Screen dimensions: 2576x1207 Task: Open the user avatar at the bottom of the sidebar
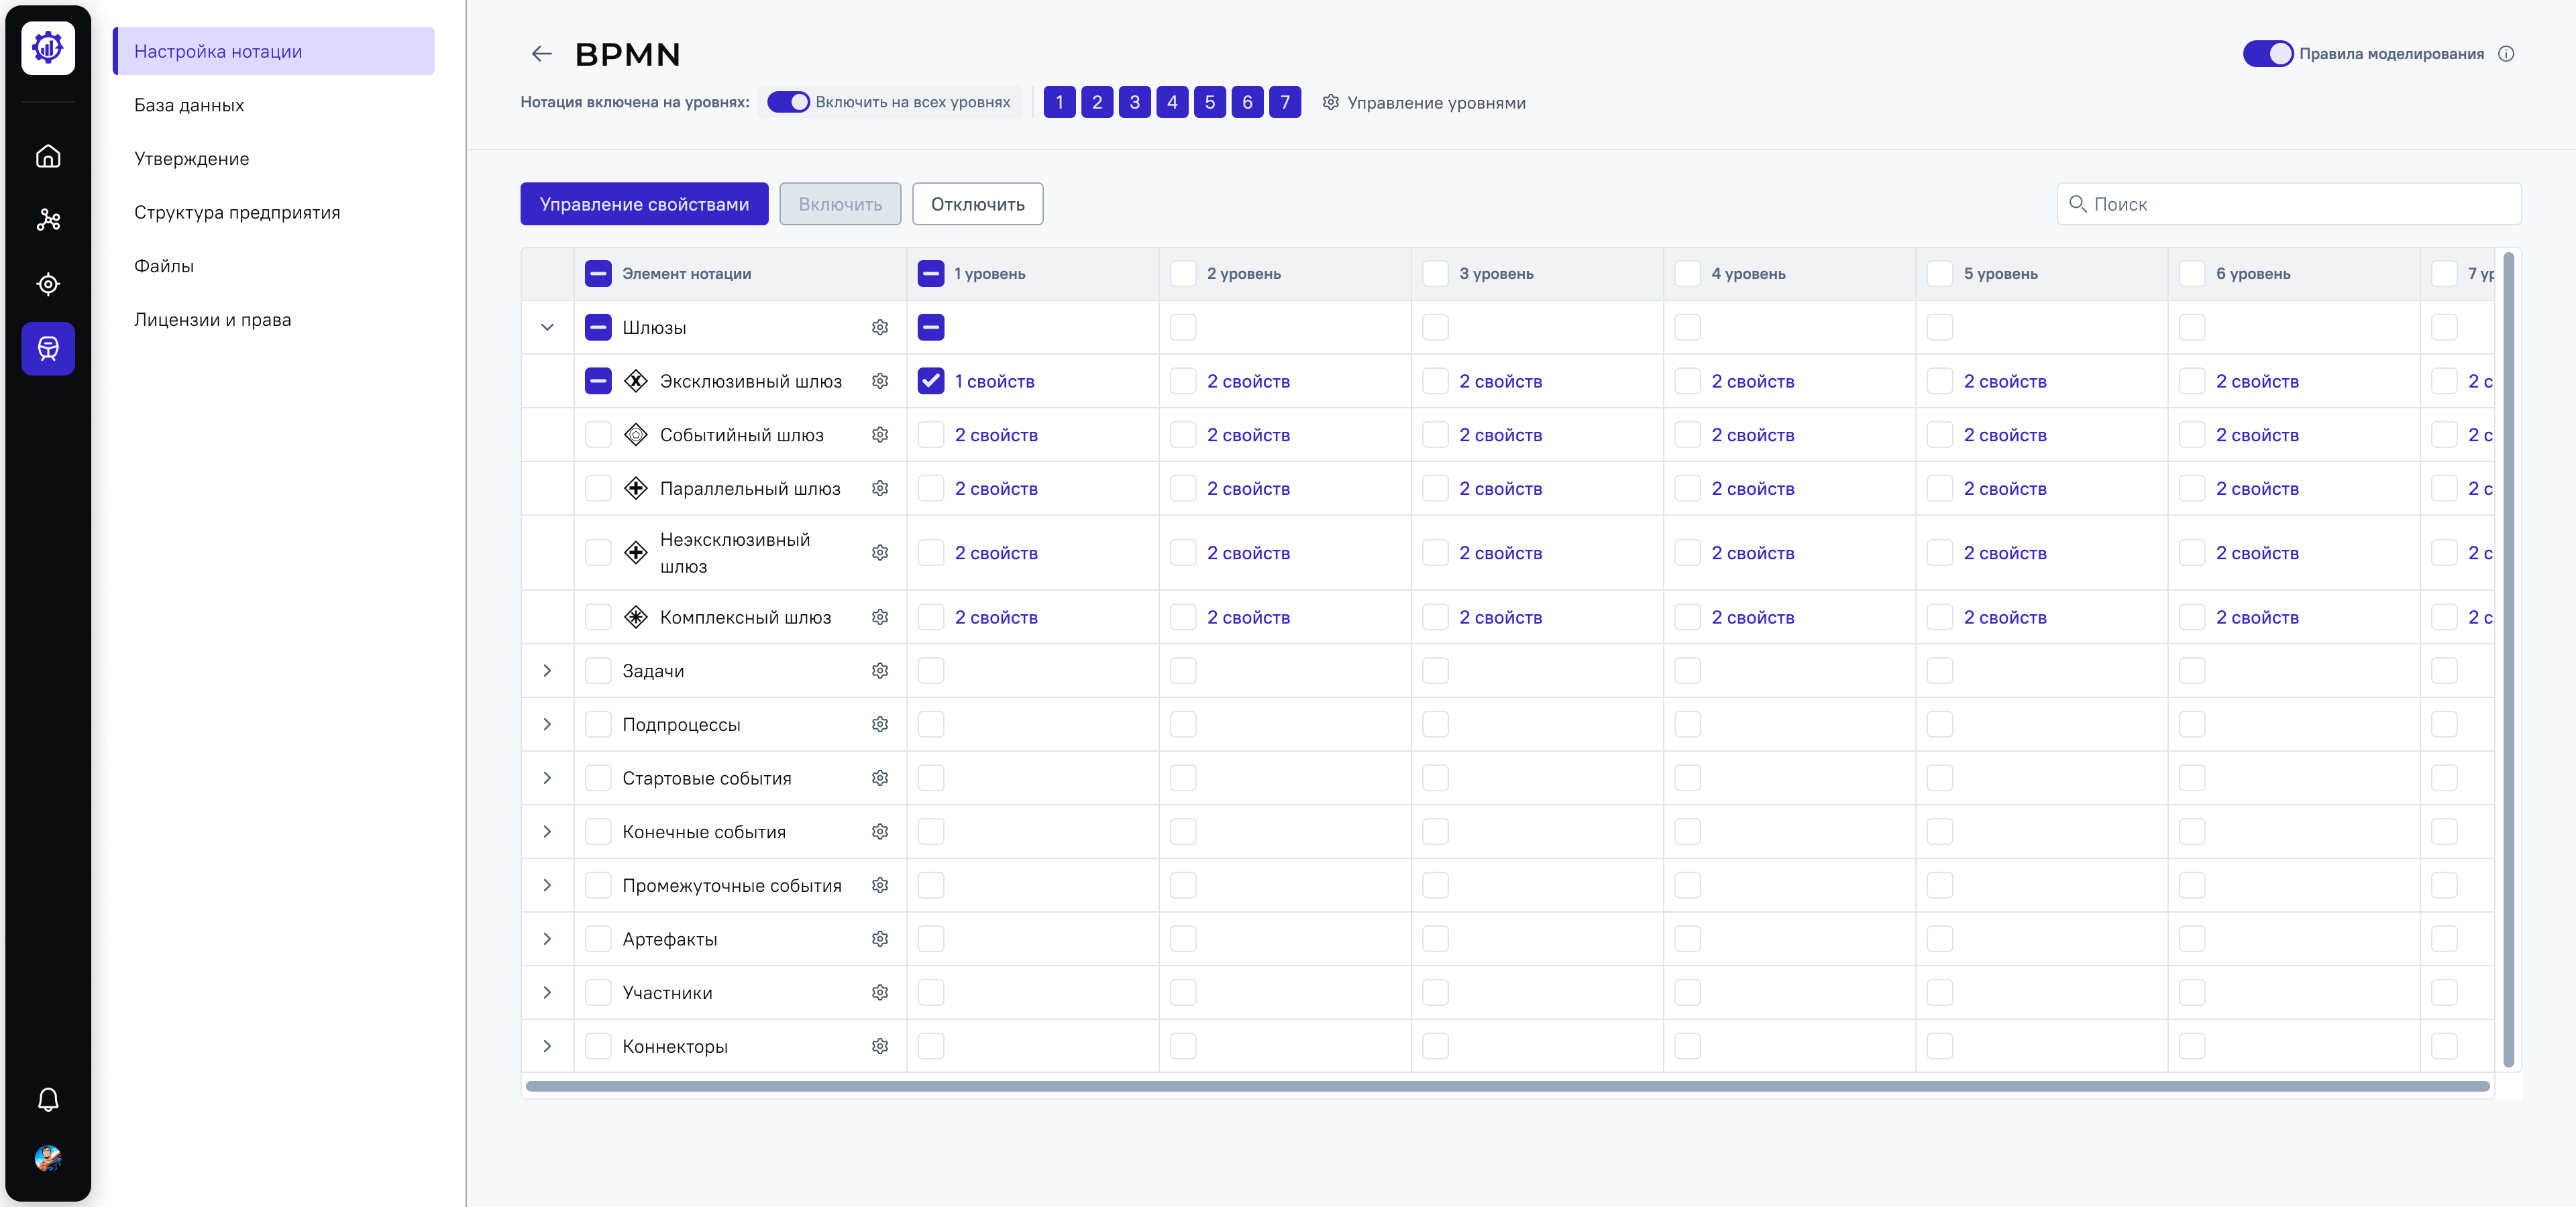click(x=48, y=1158)
